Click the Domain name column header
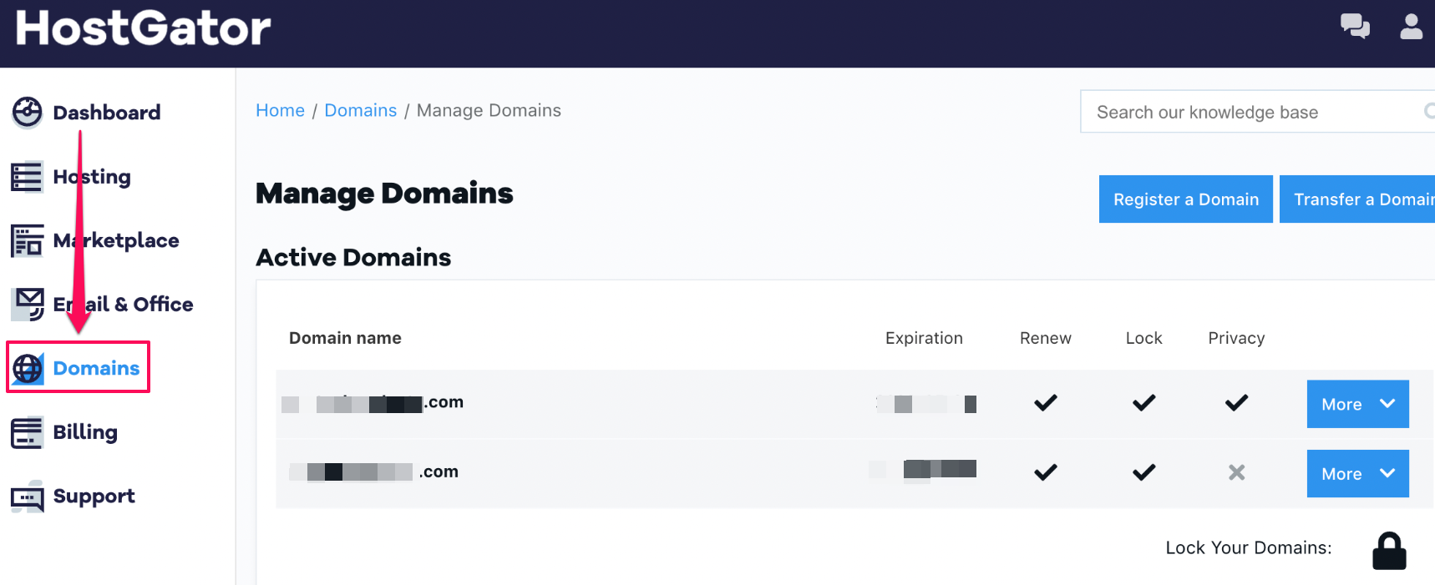The width and height of the screenshot is (1435, 585). click(x=345, y=338)
